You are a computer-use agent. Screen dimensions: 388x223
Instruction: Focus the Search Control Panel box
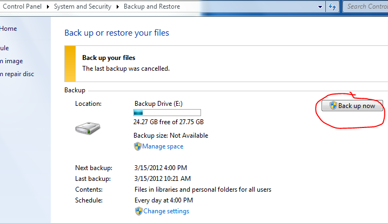(366, 6)
